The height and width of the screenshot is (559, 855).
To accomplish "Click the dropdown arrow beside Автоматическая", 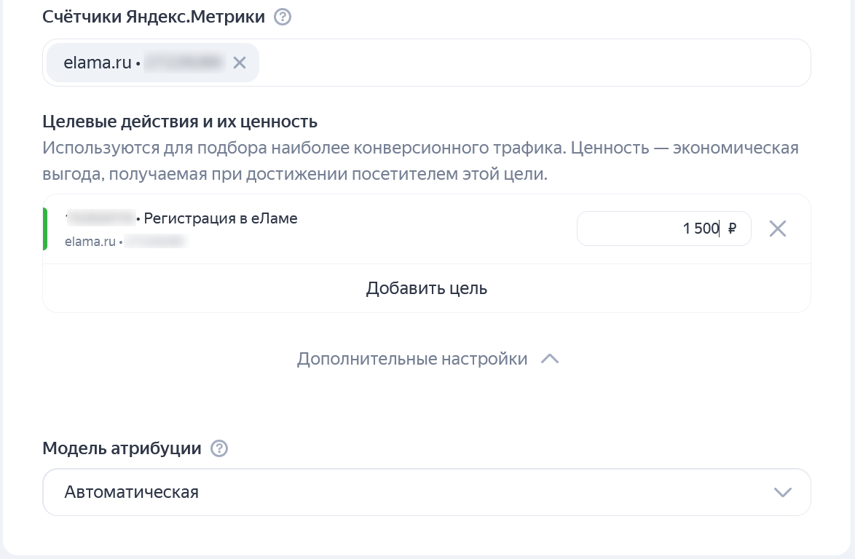I will [x=783, y=492].
